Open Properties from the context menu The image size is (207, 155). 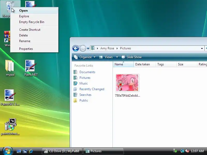[x=34, y=49]
